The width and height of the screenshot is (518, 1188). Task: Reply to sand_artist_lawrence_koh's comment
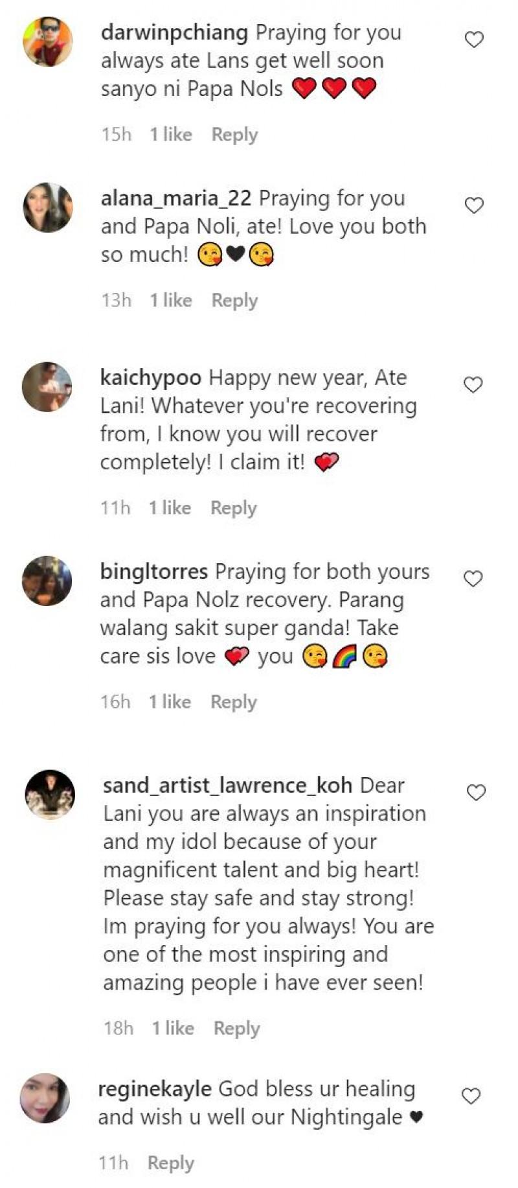[x=236, y=1029]
